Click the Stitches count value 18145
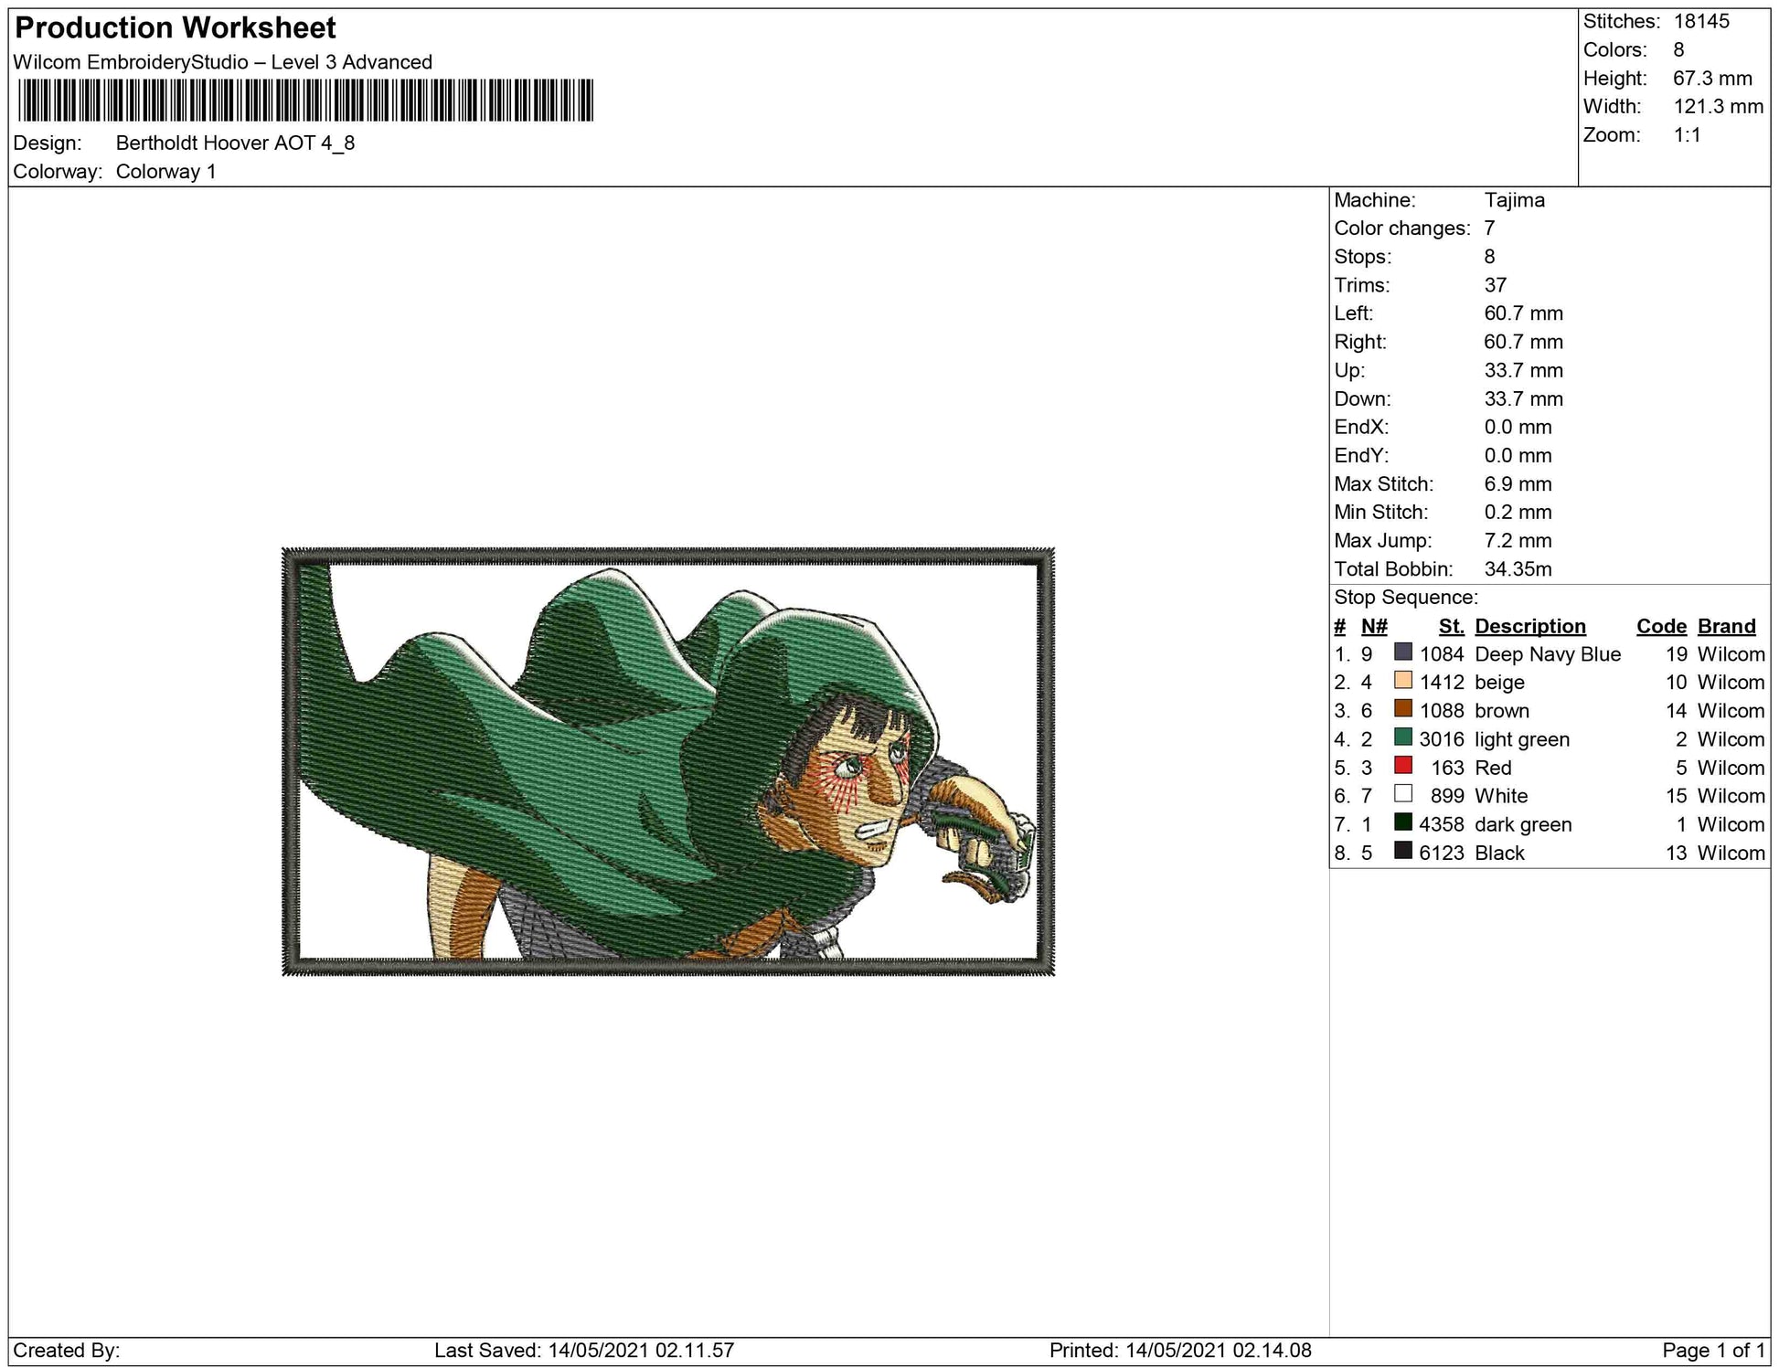 coord(1700,22)
